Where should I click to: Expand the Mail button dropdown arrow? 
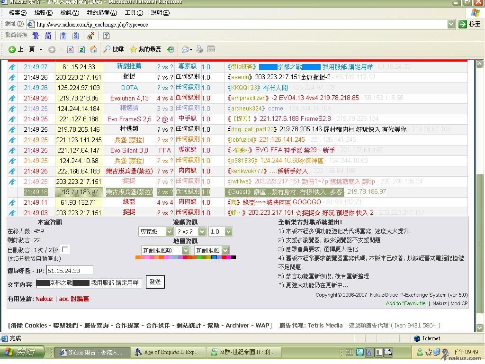[x=191, y=50]
